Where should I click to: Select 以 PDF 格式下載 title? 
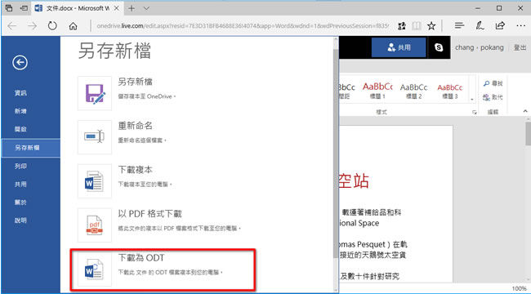pos(149,214)
